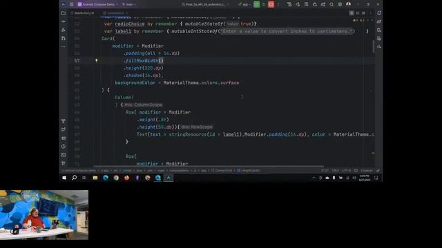Image resolution: width=442 pixels, height=248 pixels.
Task: Switch editor to Design view mode
Action: coord(363,13)
